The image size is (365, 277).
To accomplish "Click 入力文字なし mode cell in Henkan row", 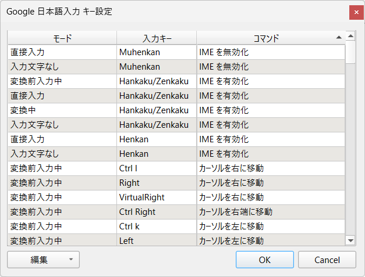I will [x=62, y=154].
